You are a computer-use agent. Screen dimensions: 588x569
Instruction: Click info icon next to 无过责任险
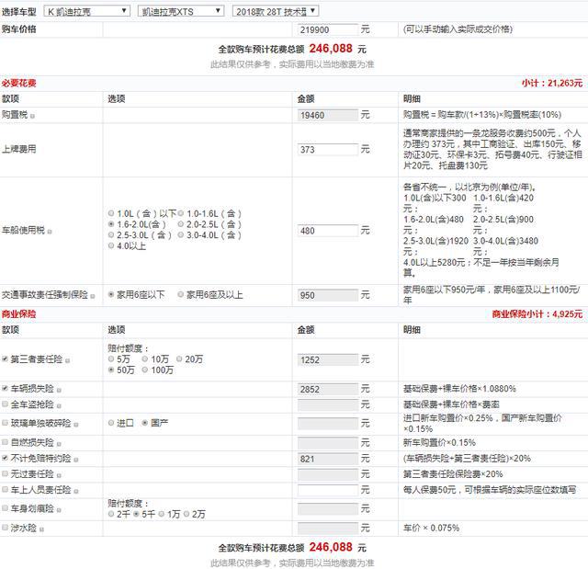(59, 475)
